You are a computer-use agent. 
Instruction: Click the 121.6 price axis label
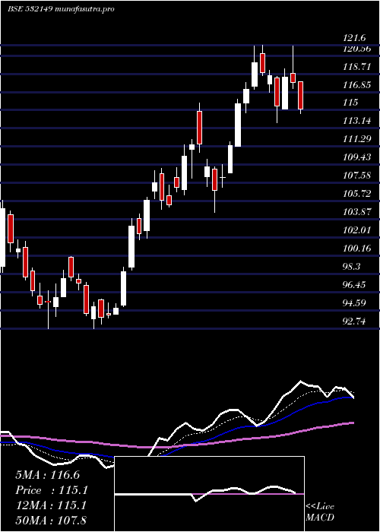coord(355,39)
